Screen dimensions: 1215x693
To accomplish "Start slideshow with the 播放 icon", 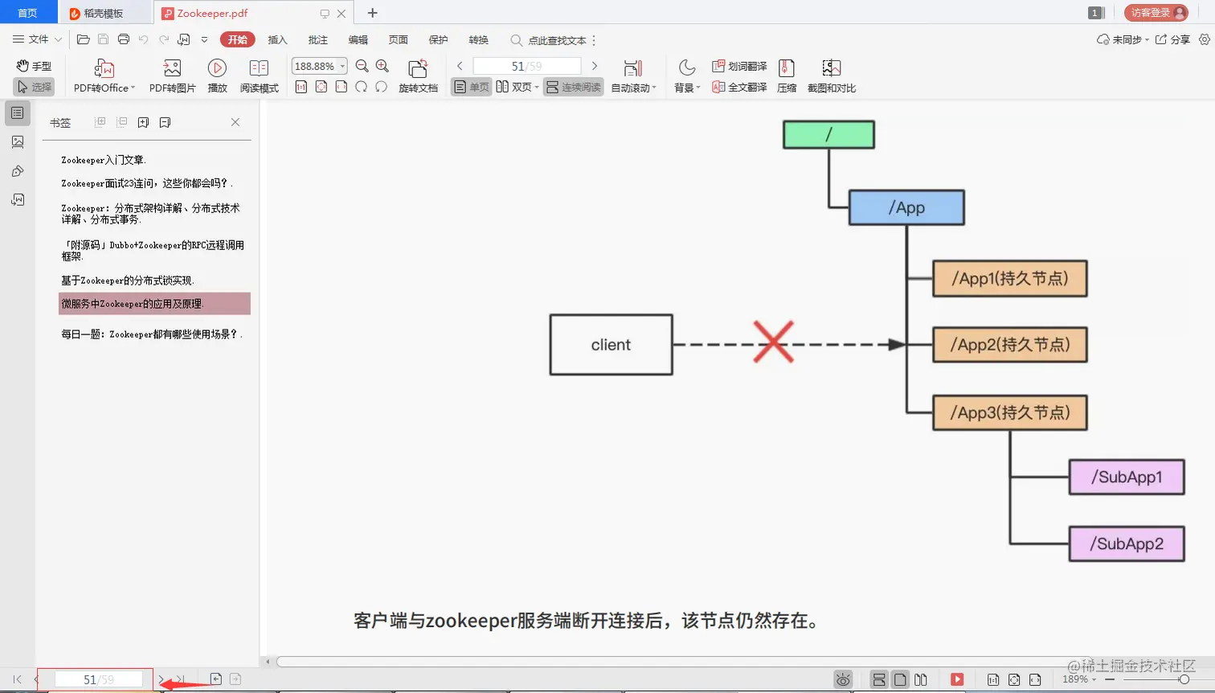I will [x=216, y=76].
